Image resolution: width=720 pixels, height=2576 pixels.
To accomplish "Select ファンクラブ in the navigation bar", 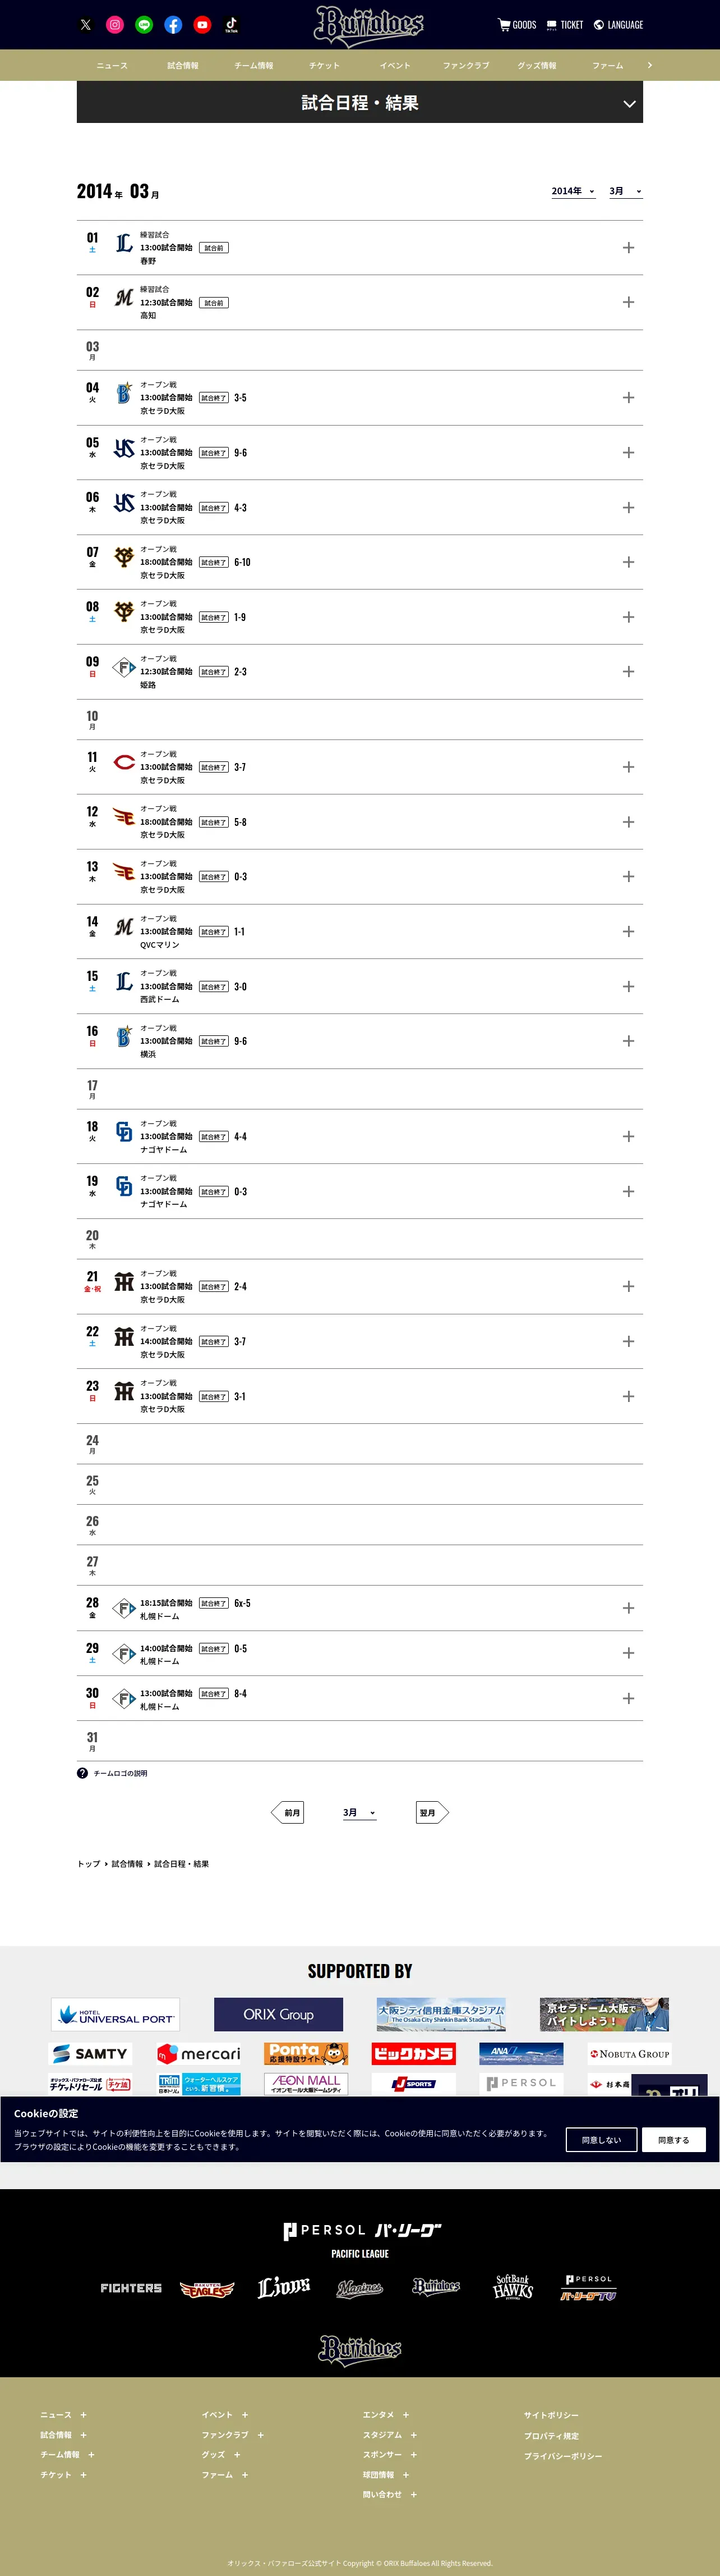I will coord(467,66).
